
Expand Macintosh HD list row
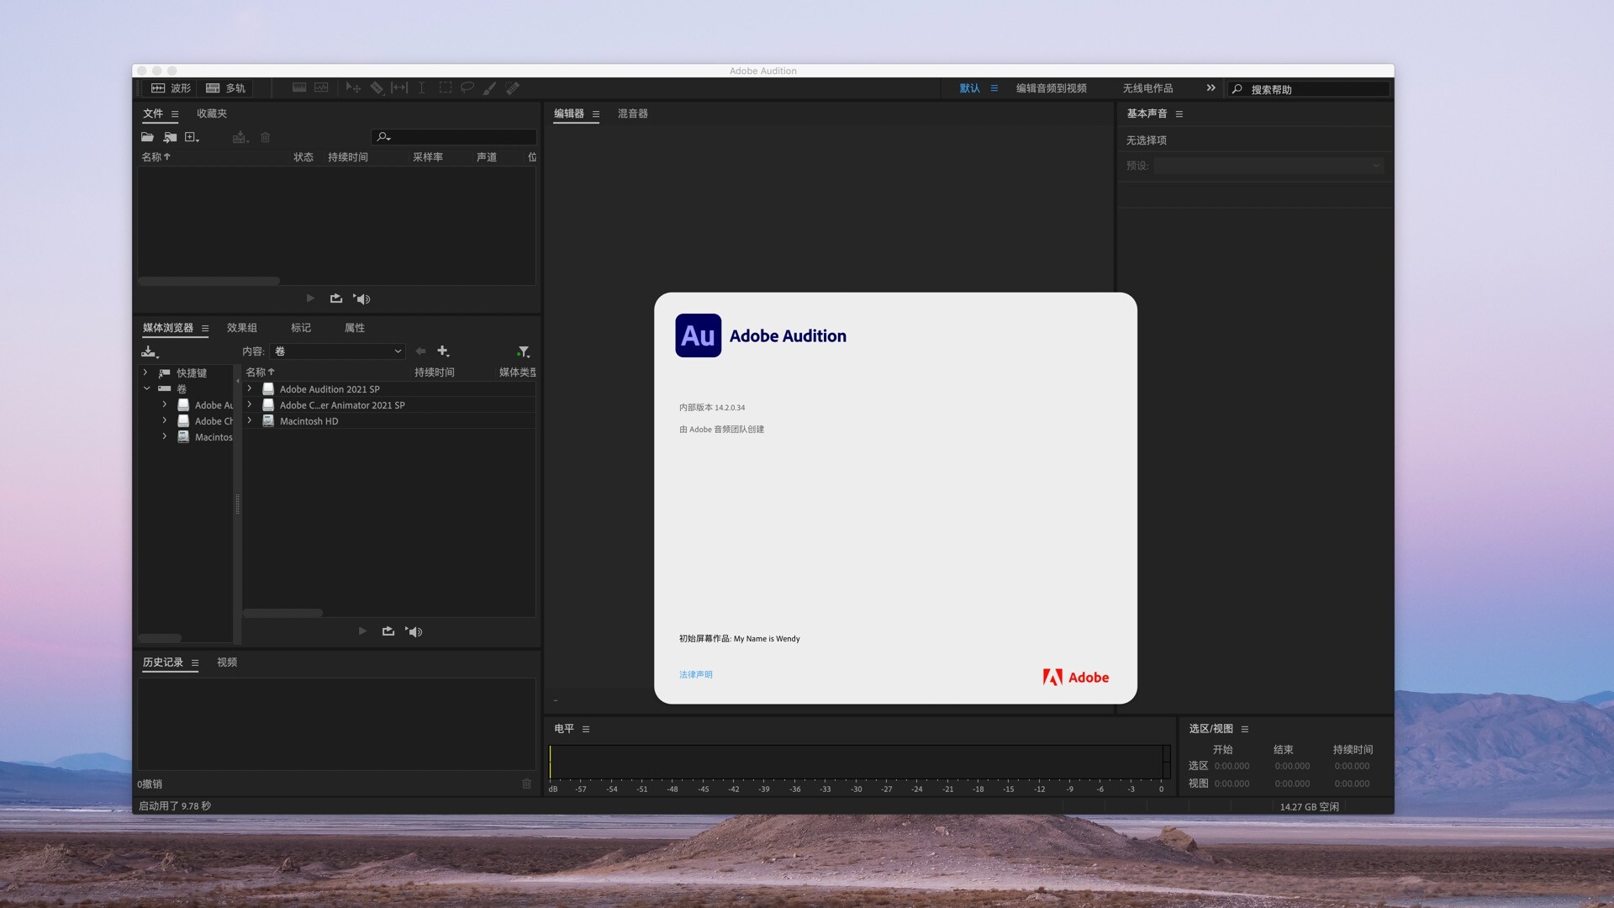tap(250, 420)
